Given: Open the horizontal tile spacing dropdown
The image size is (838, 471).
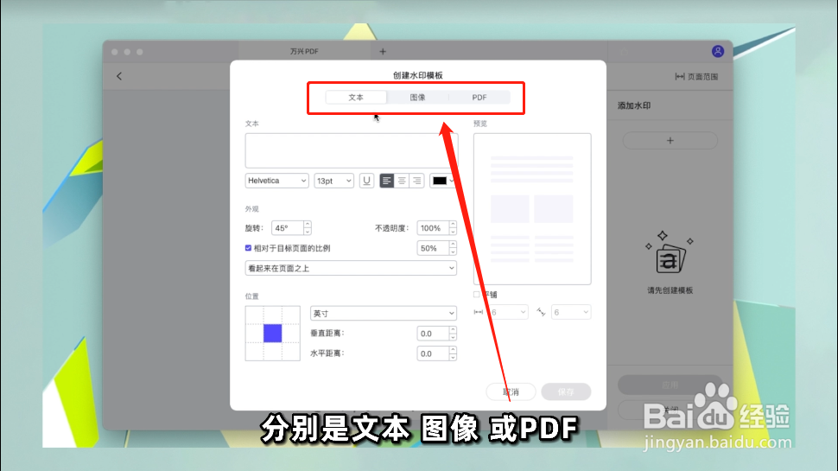Looking at the screenshot, I should click(x=507, y=312).
